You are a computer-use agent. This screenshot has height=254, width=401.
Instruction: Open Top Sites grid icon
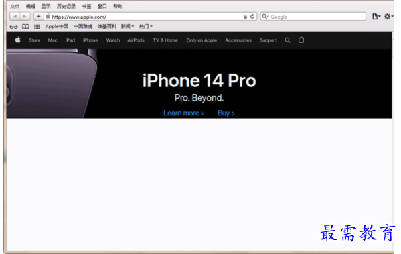click(37, 27)
